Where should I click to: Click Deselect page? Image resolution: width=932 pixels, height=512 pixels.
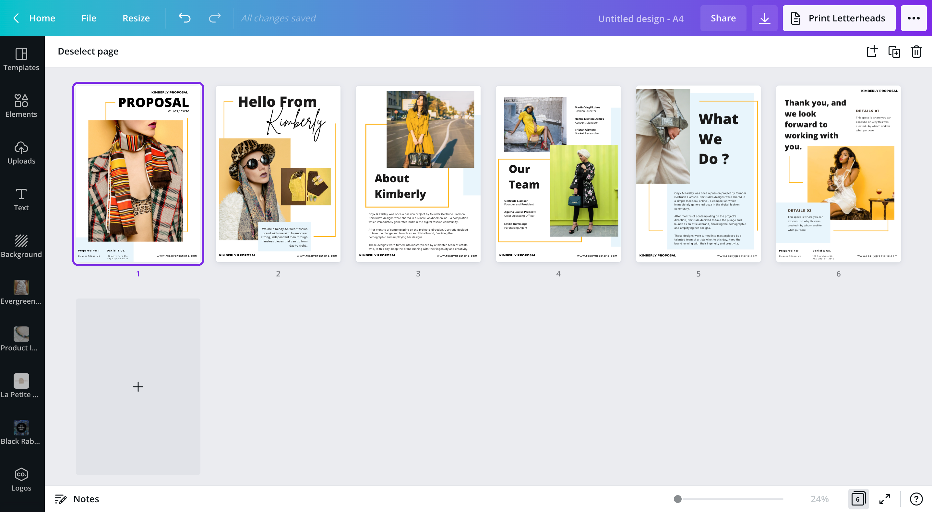(x=88, y=51)
